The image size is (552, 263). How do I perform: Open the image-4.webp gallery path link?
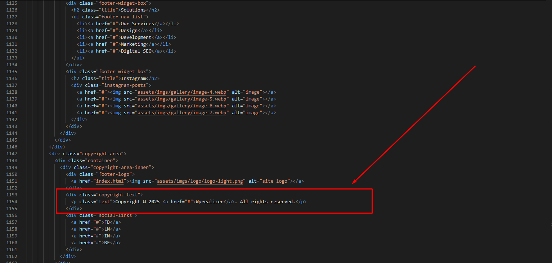(x=182, y=92)
